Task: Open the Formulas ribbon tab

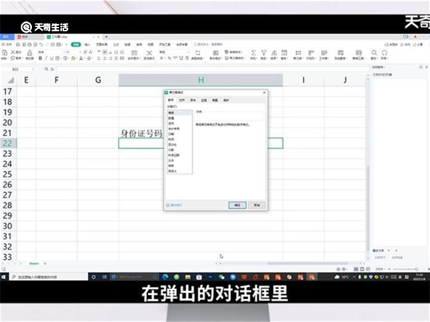Action: [116, 44]
